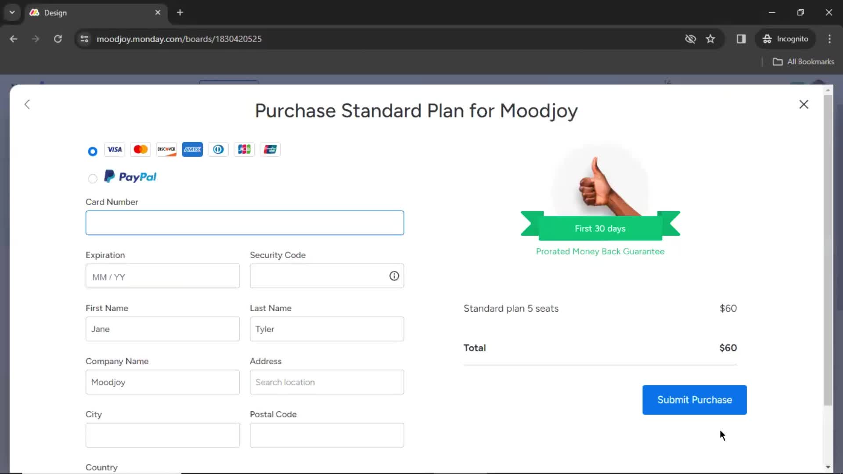Image resolution: width=843 pixels, height=474 pixels.
Task: Click the Visa card icon
Action: (115, 149)
